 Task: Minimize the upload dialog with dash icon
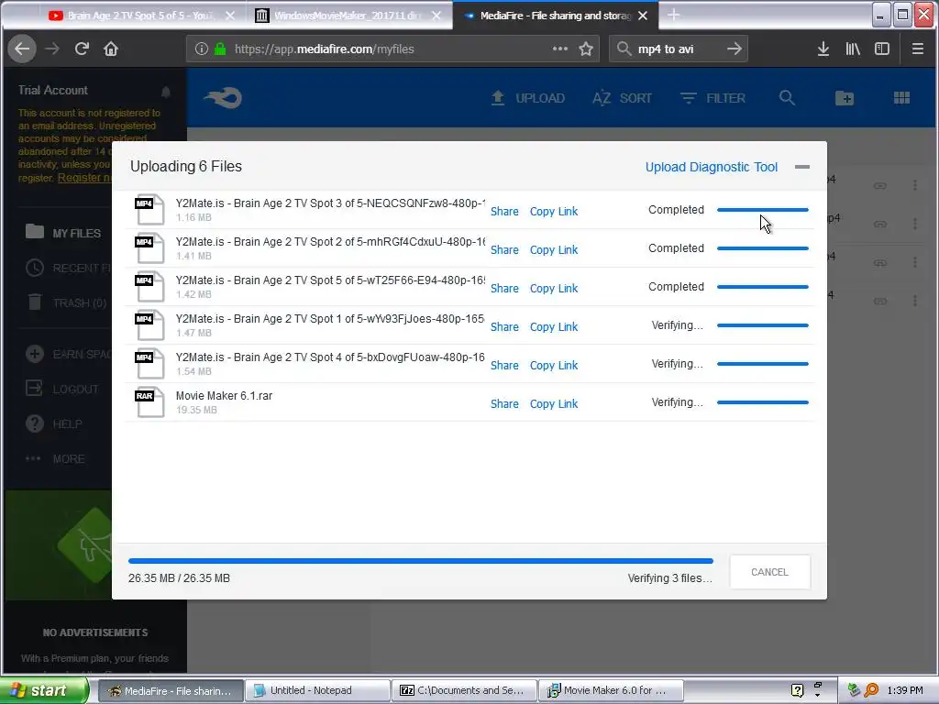(x=801, y=167)
